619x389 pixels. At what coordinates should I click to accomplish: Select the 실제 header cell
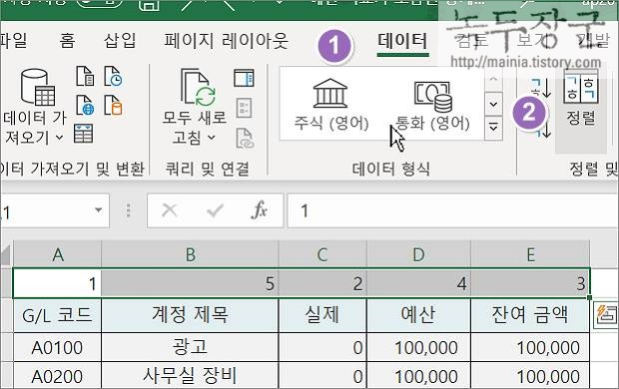click(x=322, y=315)
